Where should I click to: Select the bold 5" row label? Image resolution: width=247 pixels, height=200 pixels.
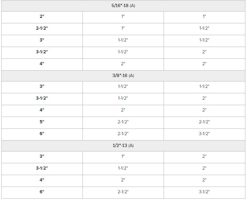[42, 122]
